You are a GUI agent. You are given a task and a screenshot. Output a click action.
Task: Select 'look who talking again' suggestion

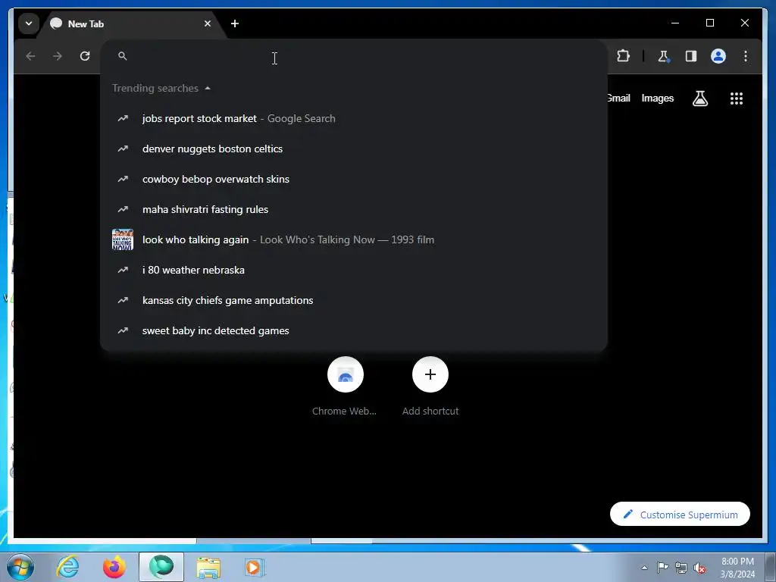(x=354, y=239)
